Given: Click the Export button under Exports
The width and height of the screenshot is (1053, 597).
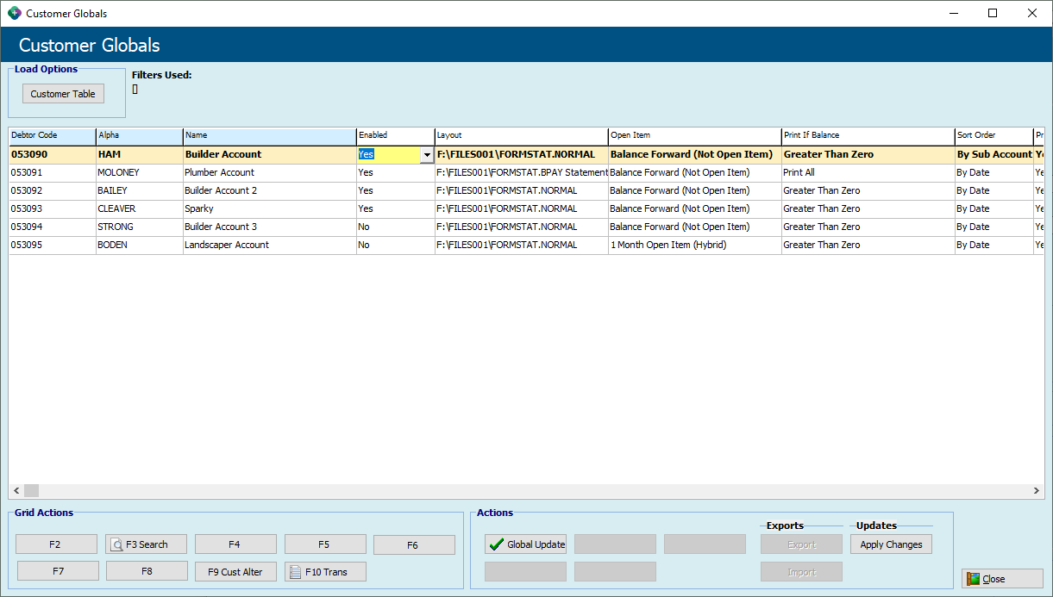Looking at the screenshot, I should [x=801, y=544].
